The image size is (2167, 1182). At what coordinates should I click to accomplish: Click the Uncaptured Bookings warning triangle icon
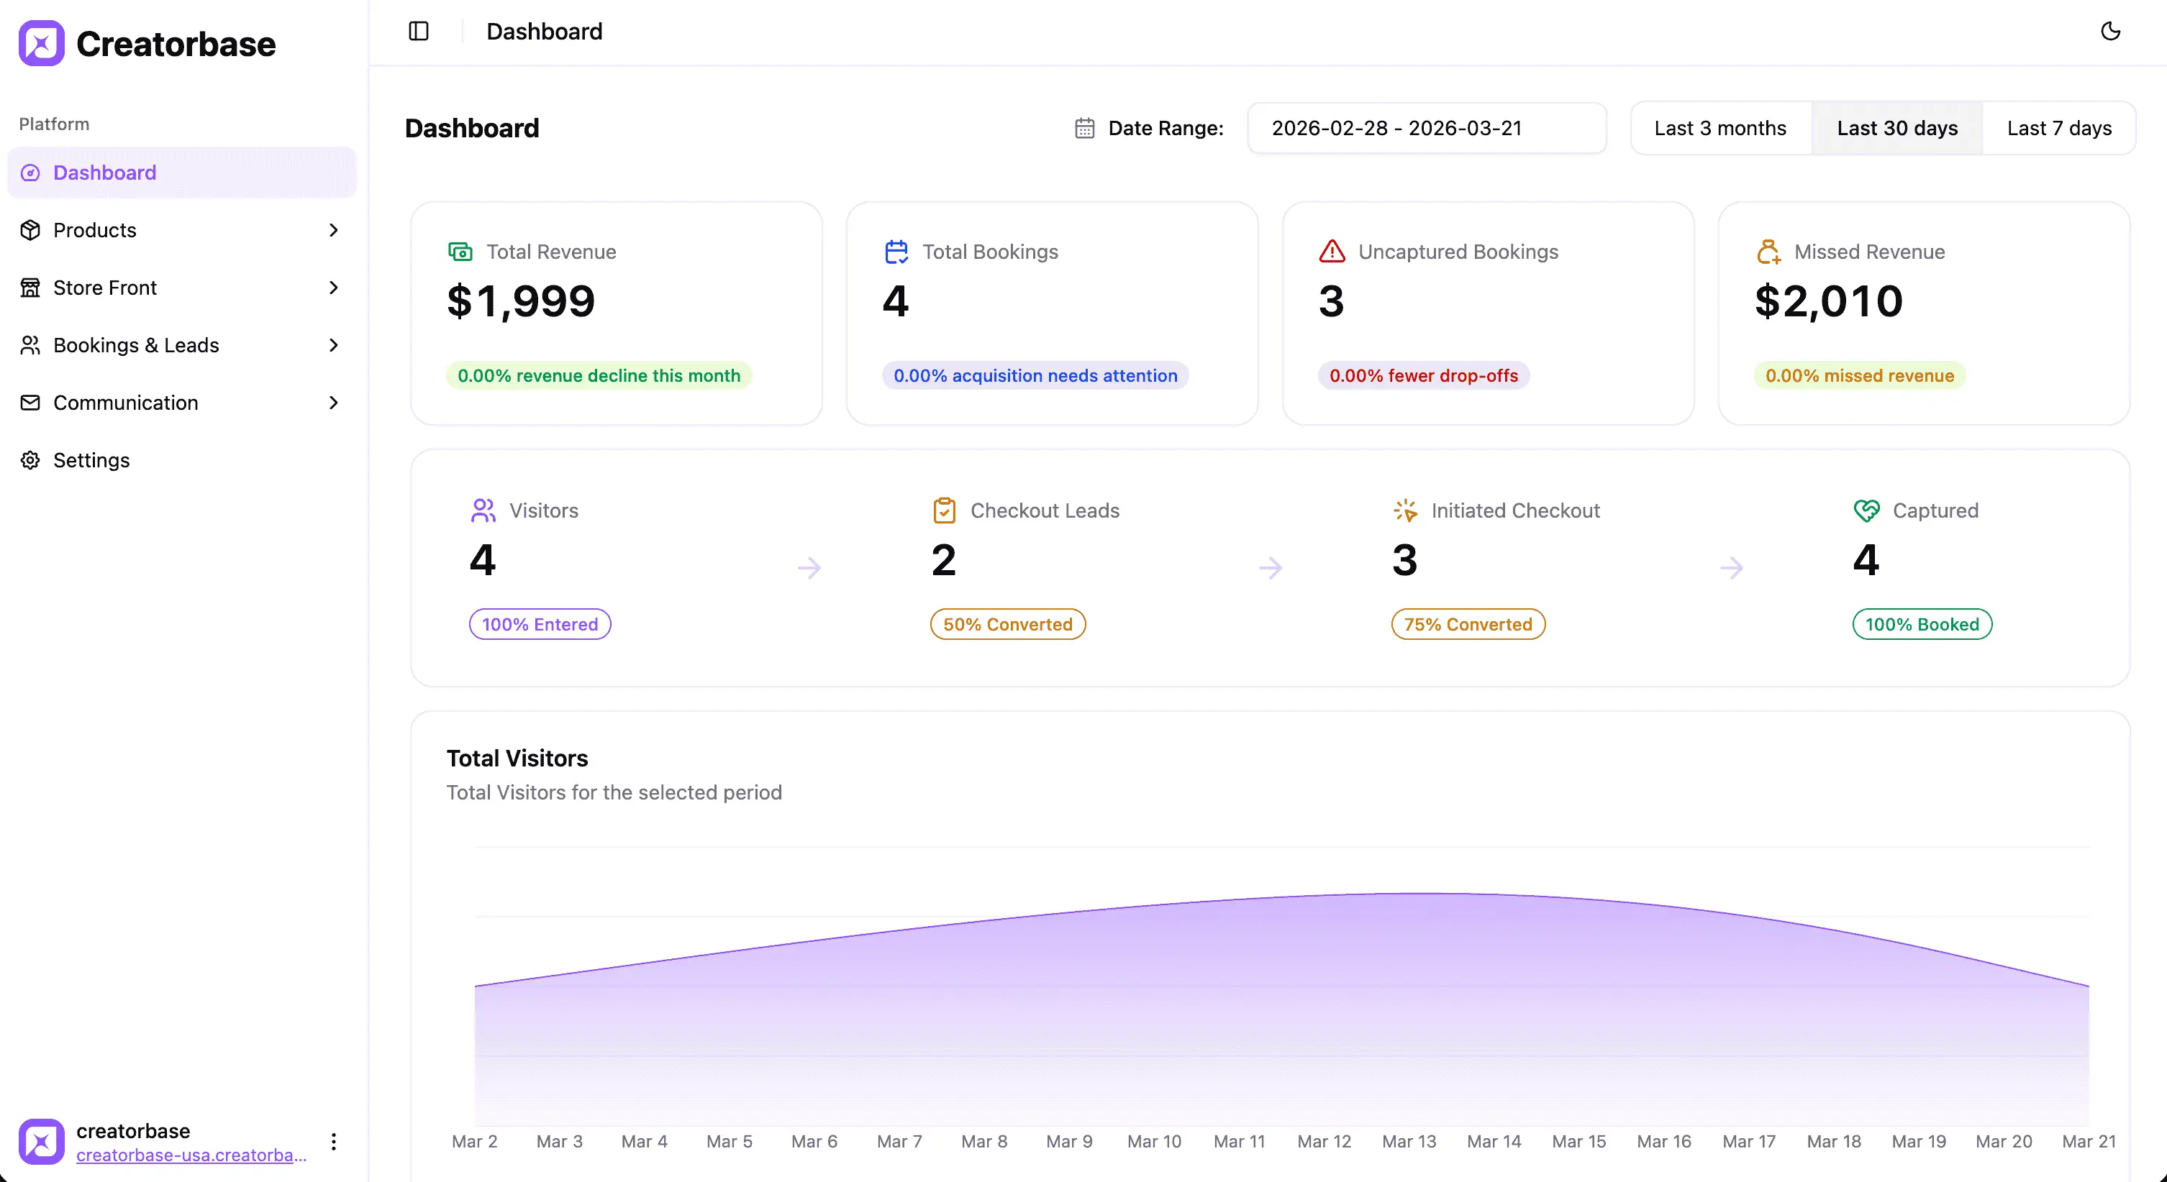[1332, 252]
